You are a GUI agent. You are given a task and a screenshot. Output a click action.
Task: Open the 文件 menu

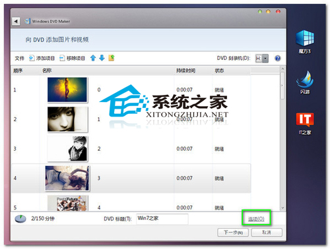[19, 59]
